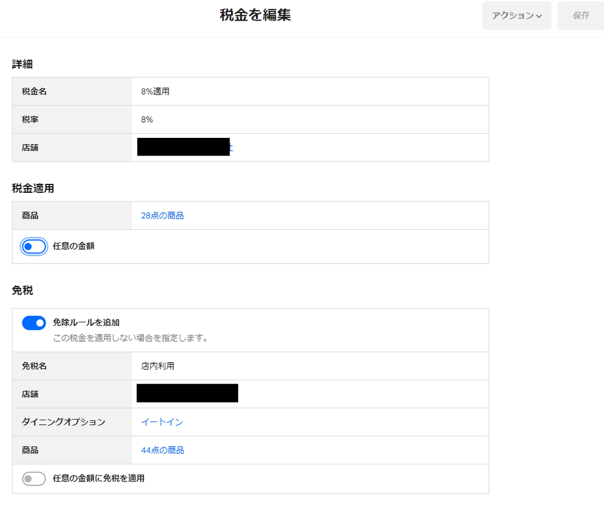Click the 税率 row label
This screenshot has width=604, height=508.
[30, 120]
